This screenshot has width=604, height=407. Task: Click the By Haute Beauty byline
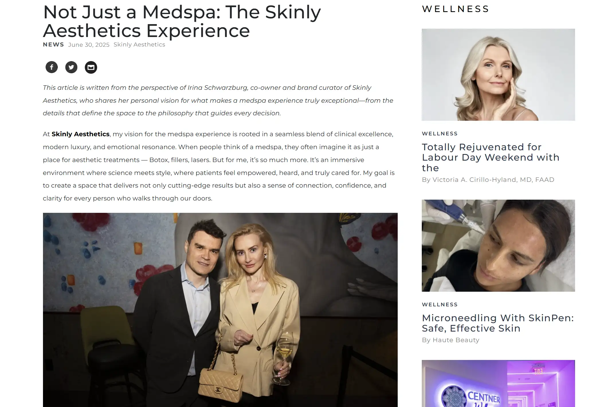coord(450,340)
